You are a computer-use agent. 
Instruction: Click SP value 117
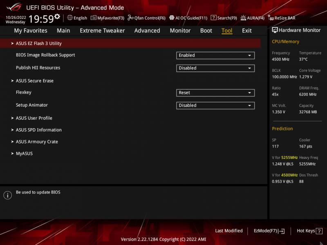coord(275,147)
